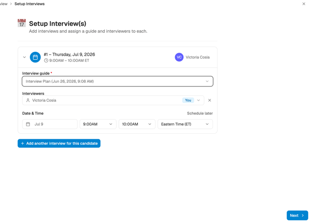Click the Victoria Cosia name in the interview header
312x223 pixels.
[197, 57]
